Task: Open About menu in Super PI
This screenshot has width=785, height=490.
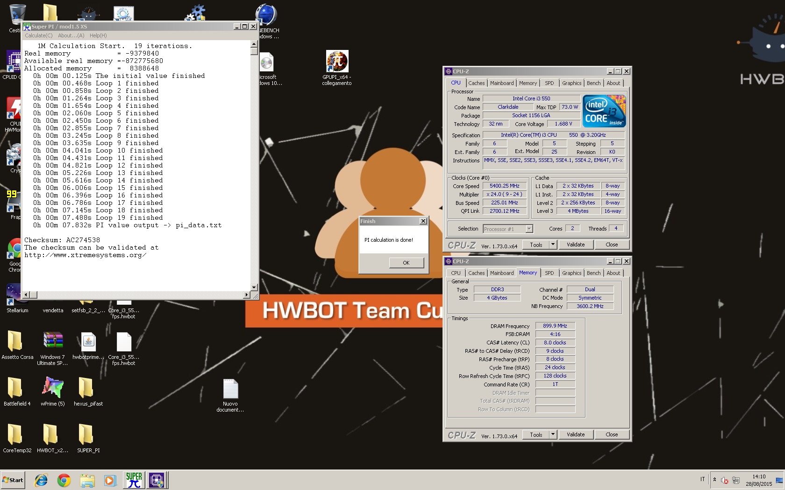Action: pyautogui.click(x=71, y=35)
